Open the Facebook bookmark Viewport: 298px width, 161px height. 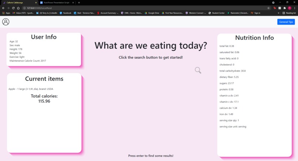[65, 13]
